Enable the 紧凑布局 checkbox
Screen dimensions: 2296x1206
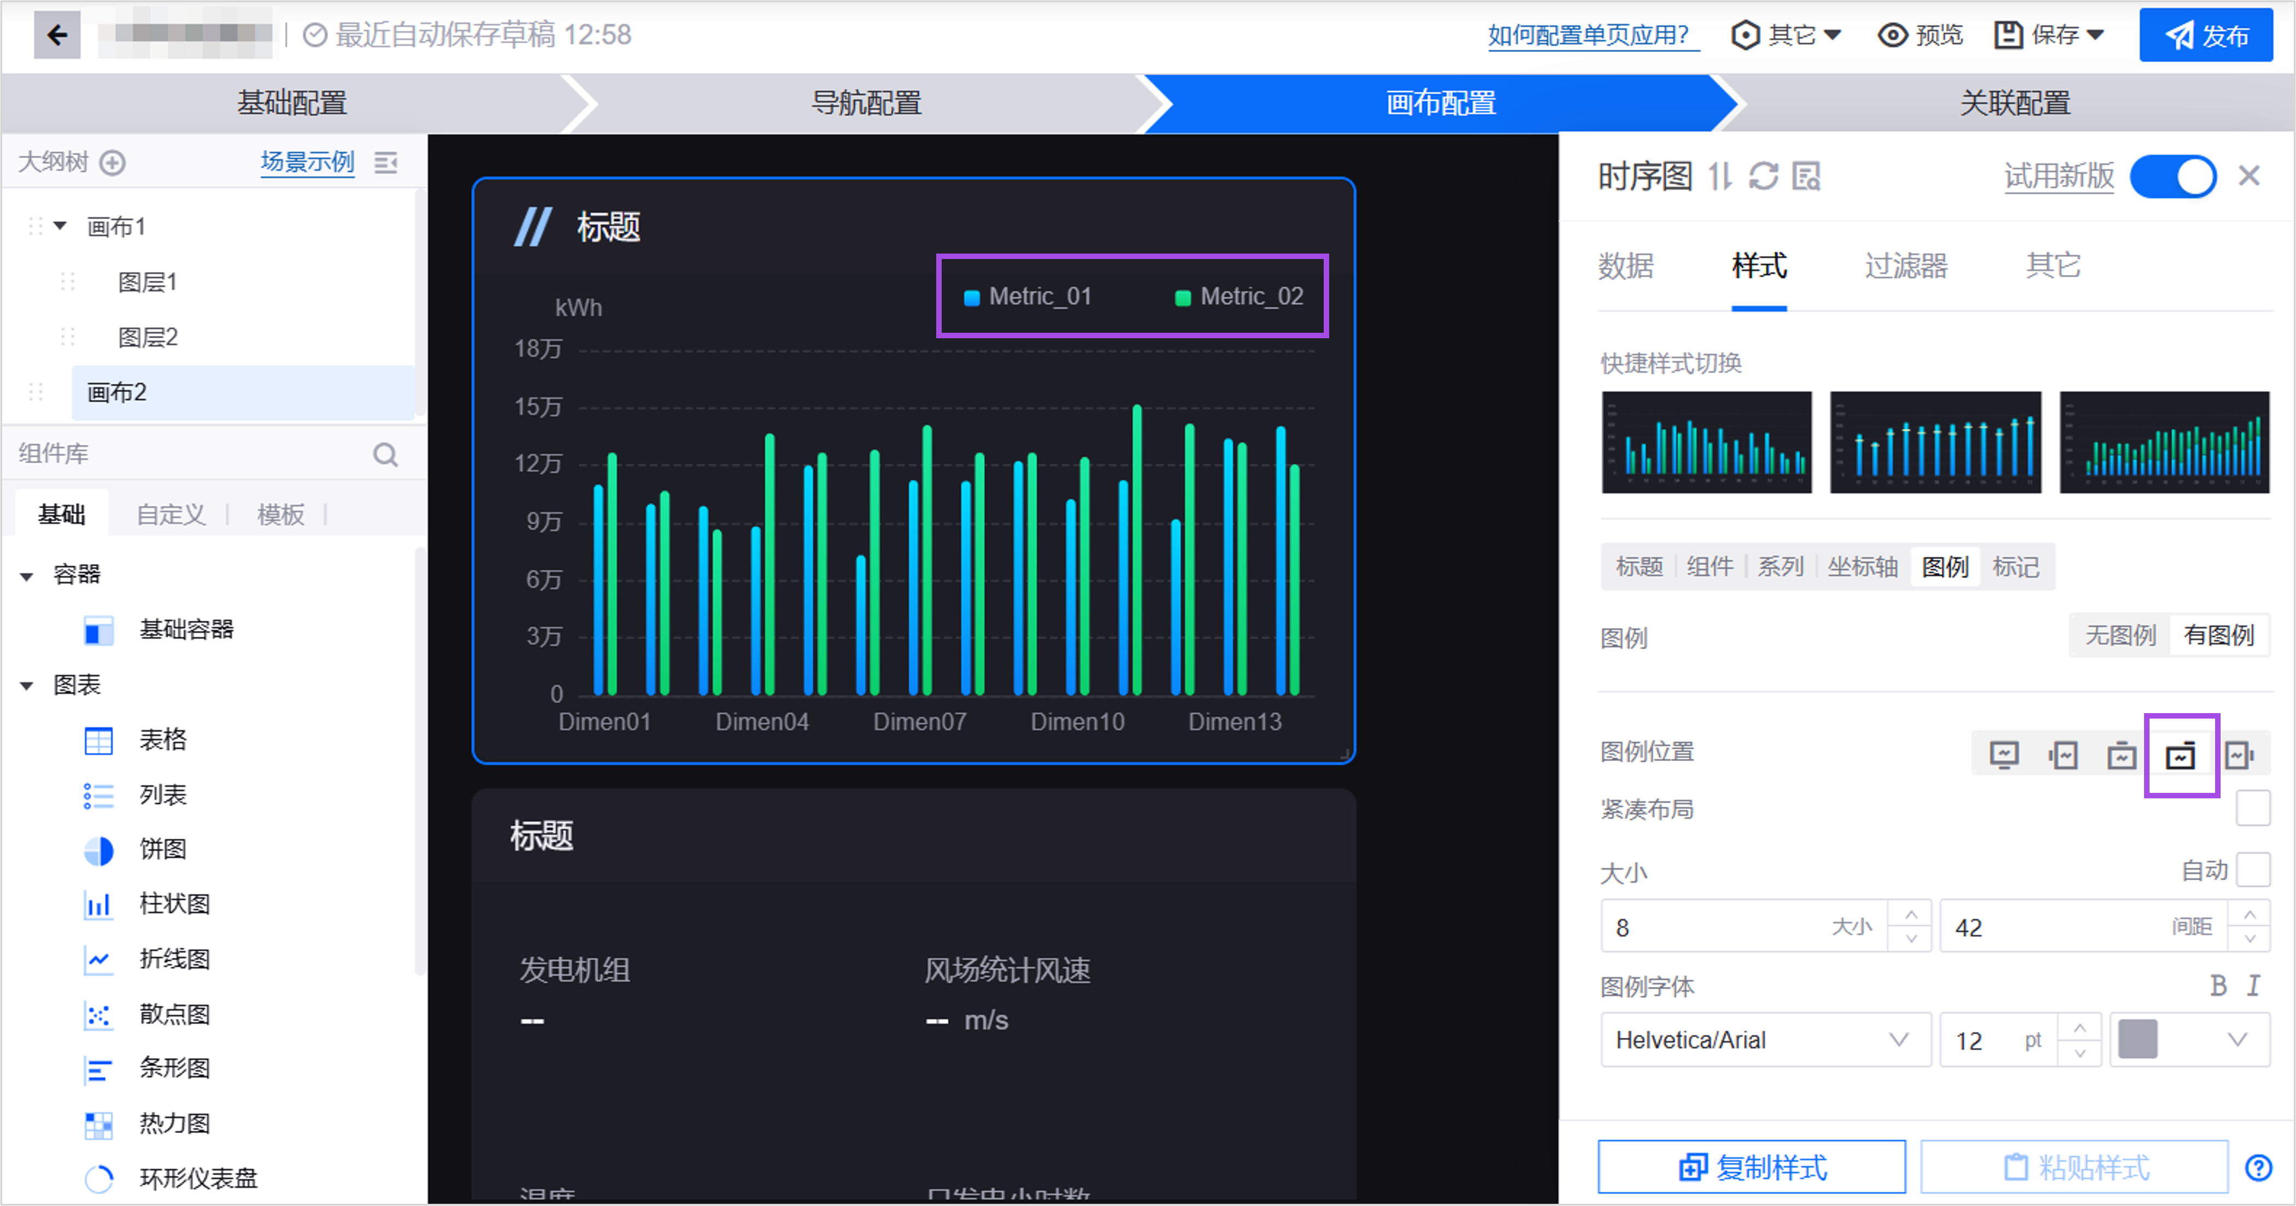coord(2252,808)
